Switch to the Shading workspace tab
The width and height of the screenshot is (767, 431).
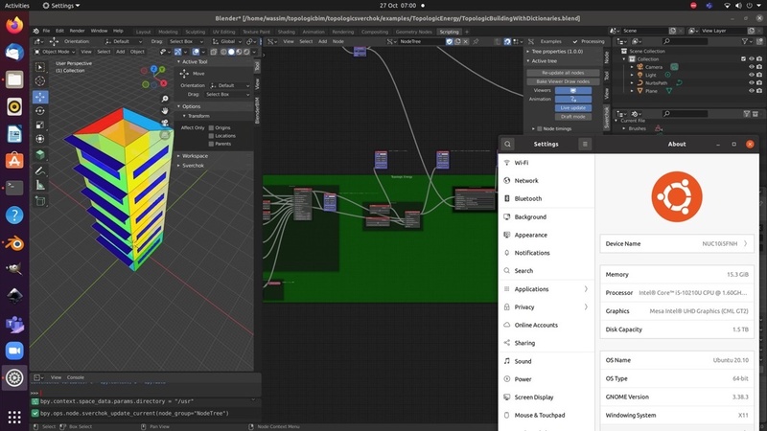pos(286,32)
